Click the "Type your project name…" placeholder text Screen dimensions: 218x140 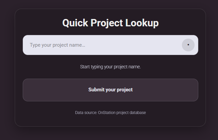pyautogui.click(x=57, y=45)
